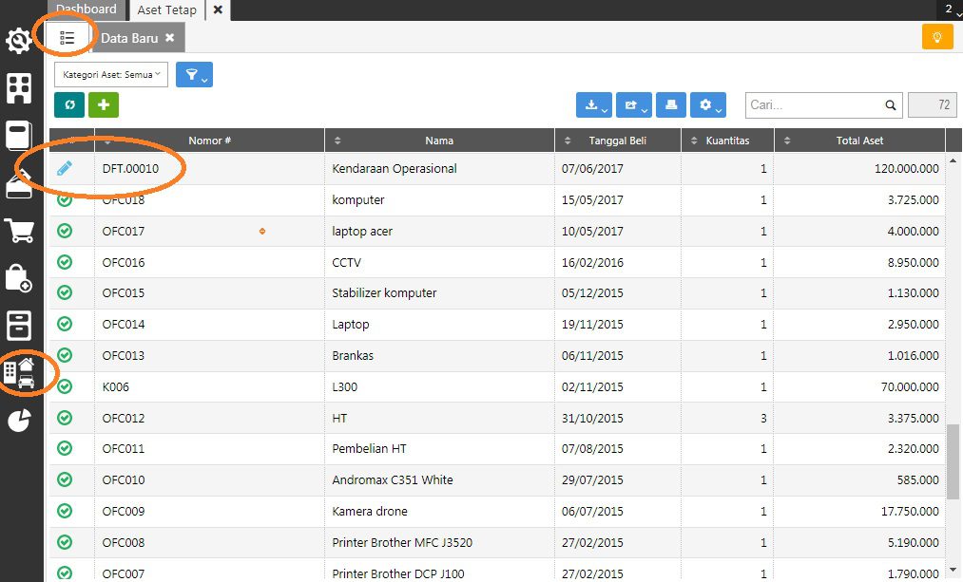Image resolution: width=963 pixels, height=582 pixels.
Task: Click the printer icon button
Action: 671,105
